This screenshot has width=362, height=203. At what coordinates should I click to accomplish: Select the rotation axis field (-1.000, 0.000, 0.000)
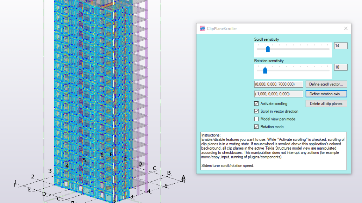279,94
